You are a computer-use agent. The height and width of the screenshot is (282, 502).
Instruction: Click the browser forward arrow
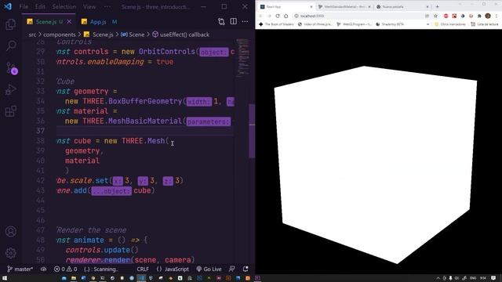point(269,16)
